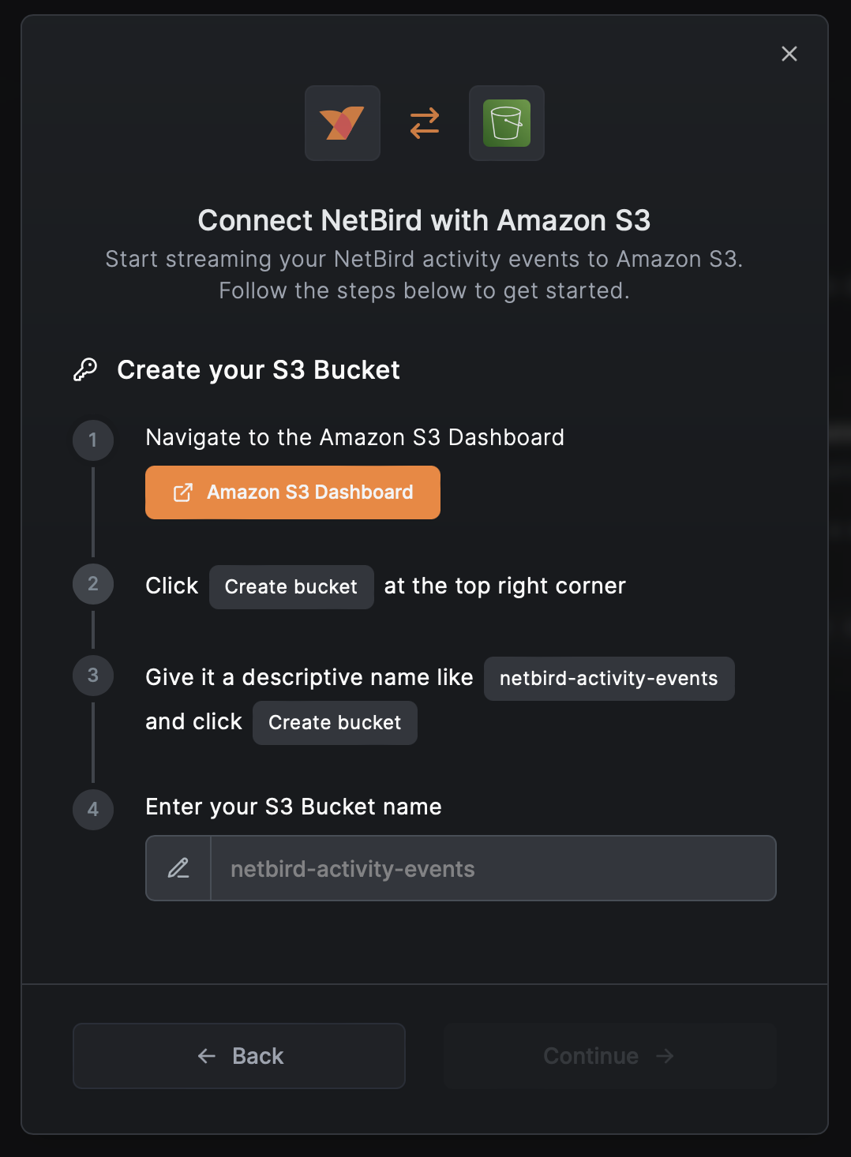Close the Connect NetBird dialog
Image resolution: width=851 pixels, height=1157 pixels.
coord(789,54)
